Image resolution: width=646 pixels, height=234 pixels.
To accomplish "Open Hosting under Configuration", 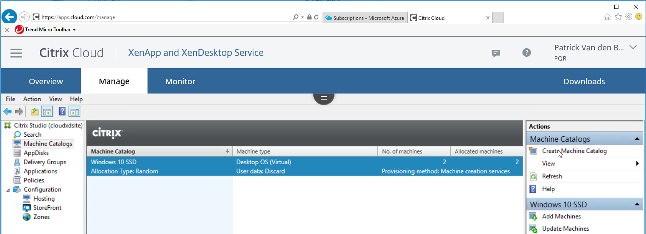I will tap(44, 198).
